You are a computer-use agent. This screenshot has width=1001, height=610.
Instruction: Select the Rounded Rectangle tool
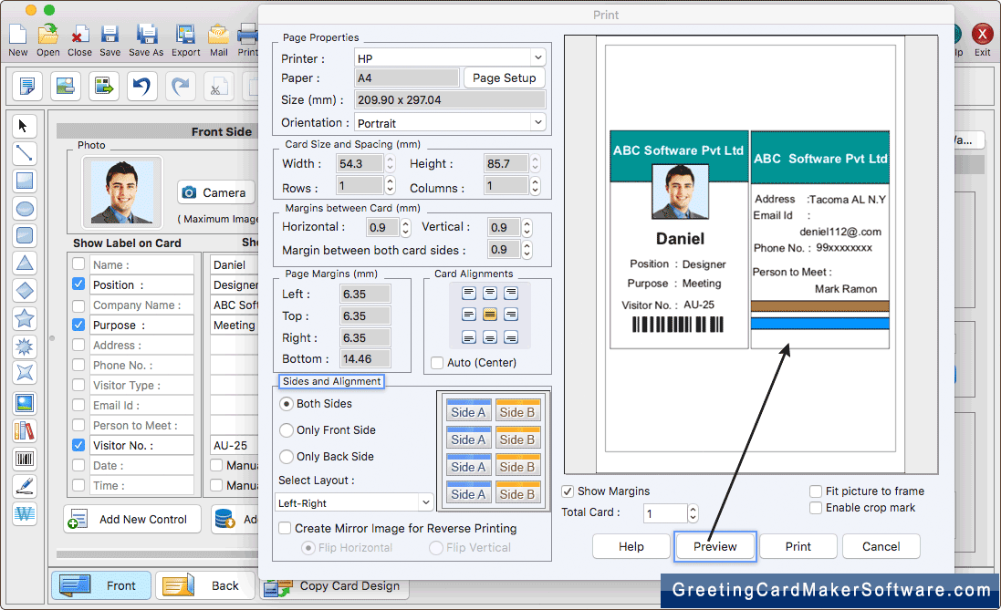click(25, 235)
